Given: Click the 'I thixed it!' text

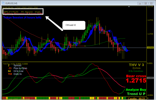Looking at the screenshot, I should [x=71, y=25].
